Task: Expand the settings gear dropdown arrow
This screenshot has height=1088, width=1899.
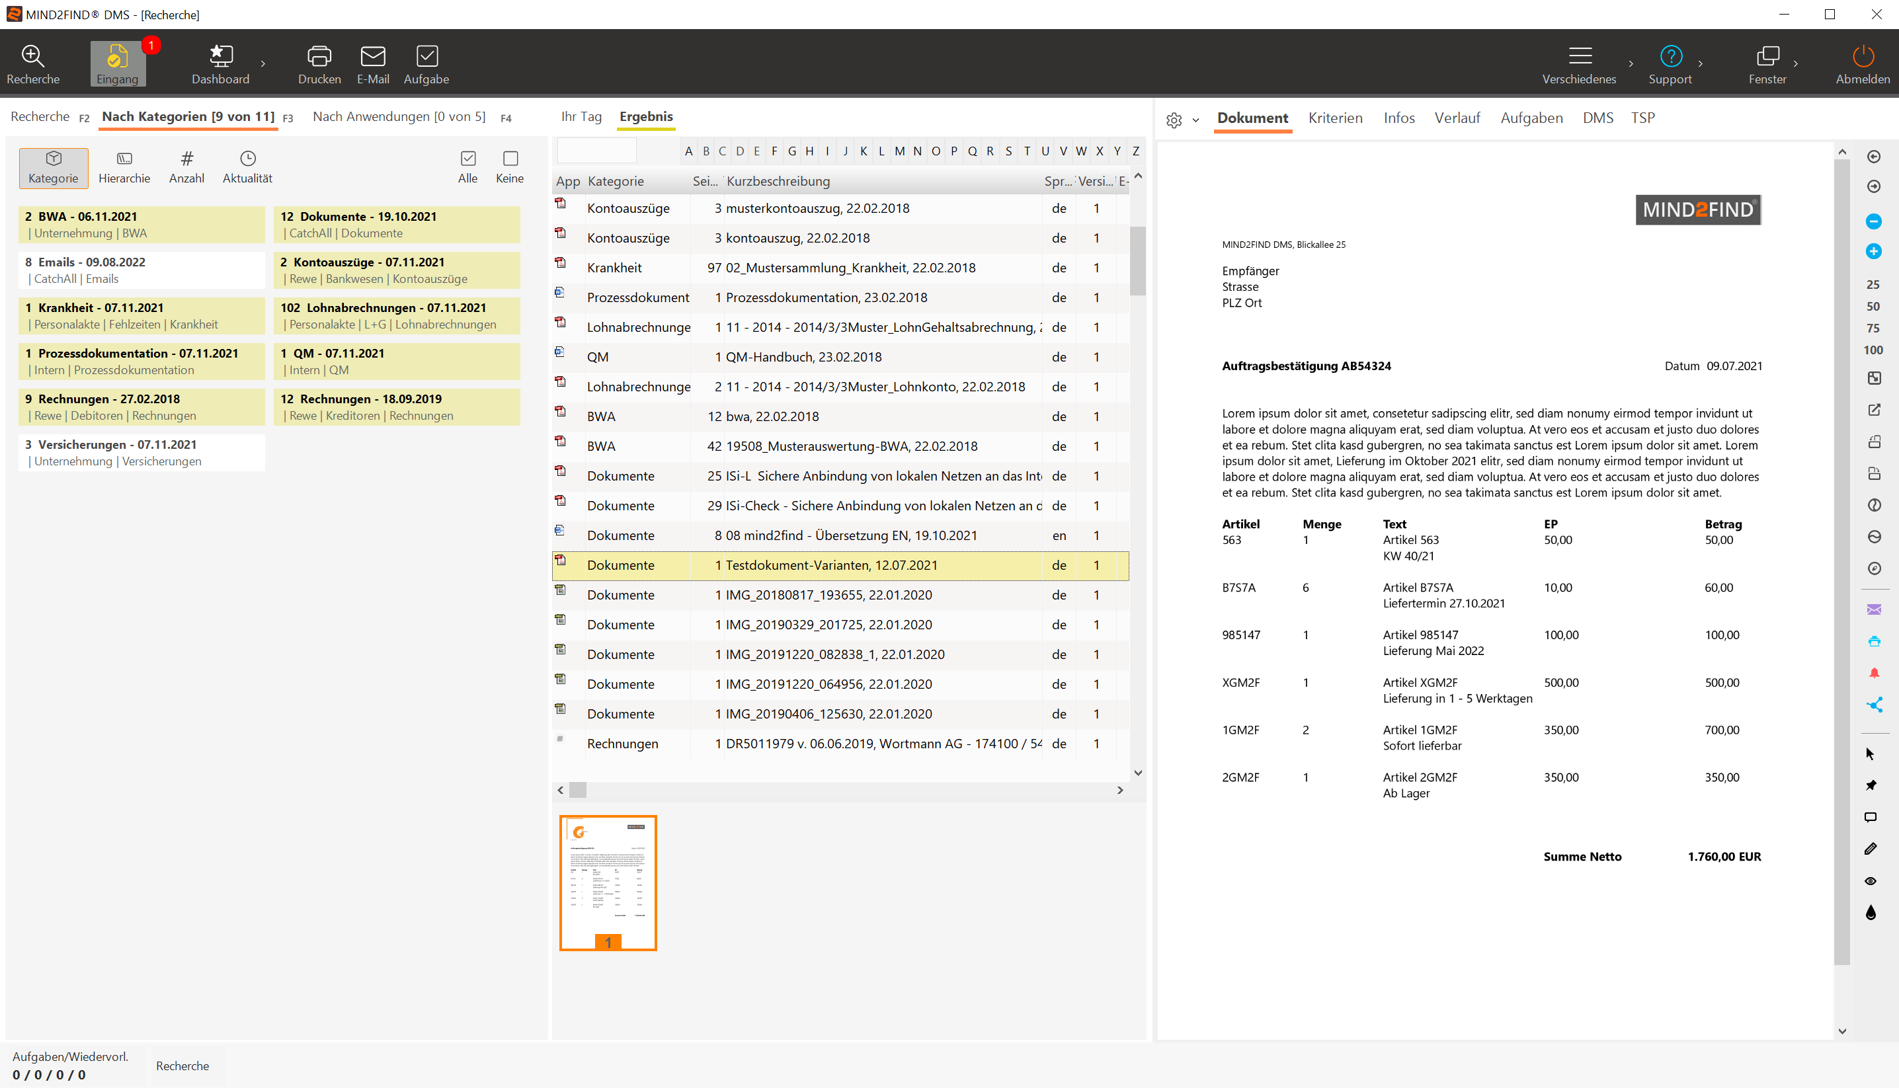Action: pyautogui.click(x=1195, y=120)
